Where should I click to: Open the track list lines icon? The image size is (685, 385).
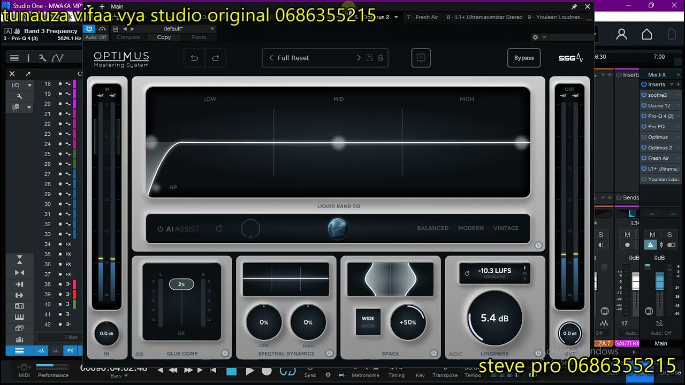(14, 58)
